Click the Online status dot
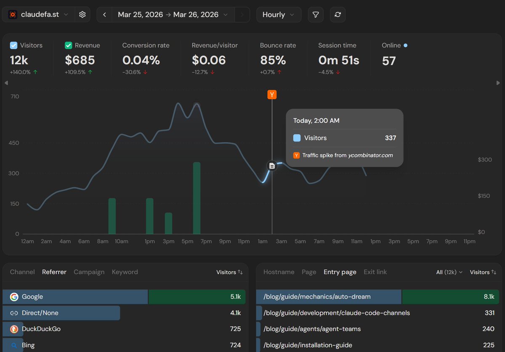This screenshot has height=352, width=505. click(405, 45)
